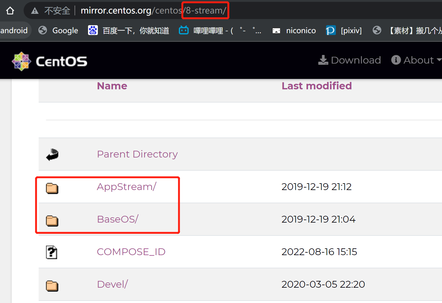This screenshot has height=303, width=442.
Task: Open the COMPOSE_ID file
Action: pyautogui.click(x=131, y=252)
